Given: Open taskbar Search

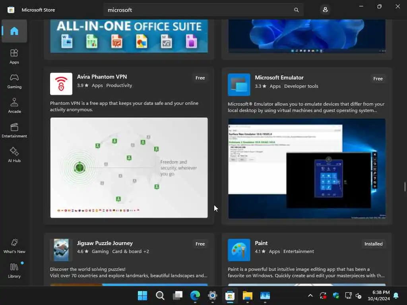Looking at the screenshot, I should 160,295.
